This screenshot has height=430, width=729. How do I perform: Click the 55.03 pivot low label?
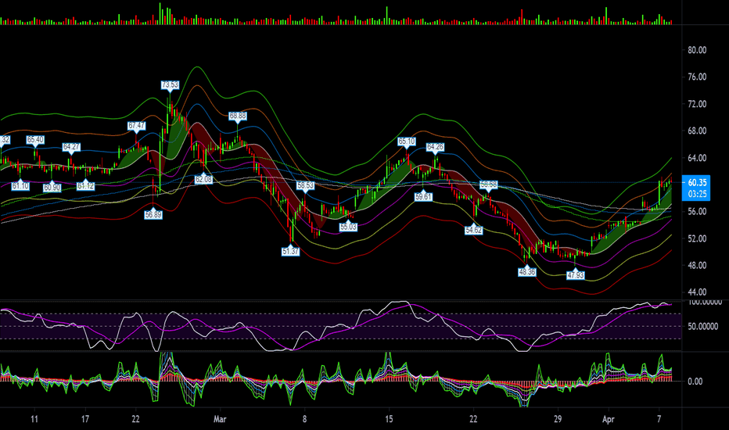(348, 227)
